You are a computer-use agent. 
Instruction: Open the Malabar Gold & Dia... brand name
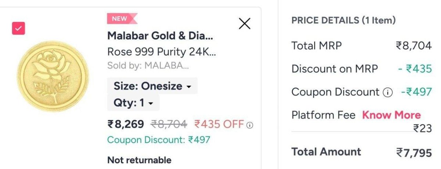coord(160,36)
